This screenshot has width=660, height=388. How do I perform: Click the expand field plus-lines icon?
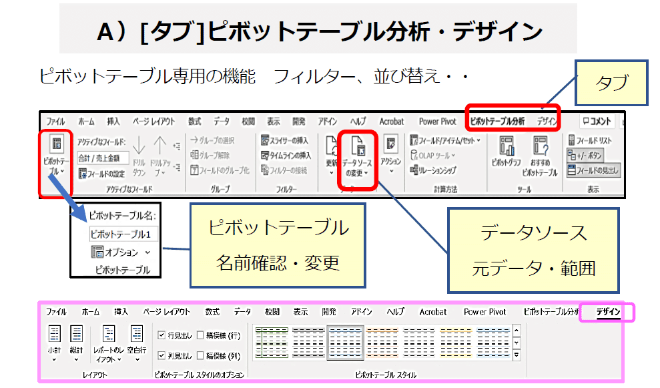coord(177,146)
